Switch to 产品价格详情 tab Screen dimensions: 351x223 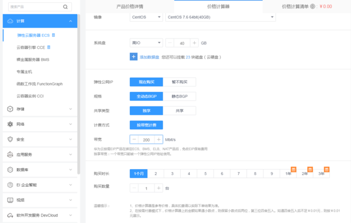[x=130, y=6]
